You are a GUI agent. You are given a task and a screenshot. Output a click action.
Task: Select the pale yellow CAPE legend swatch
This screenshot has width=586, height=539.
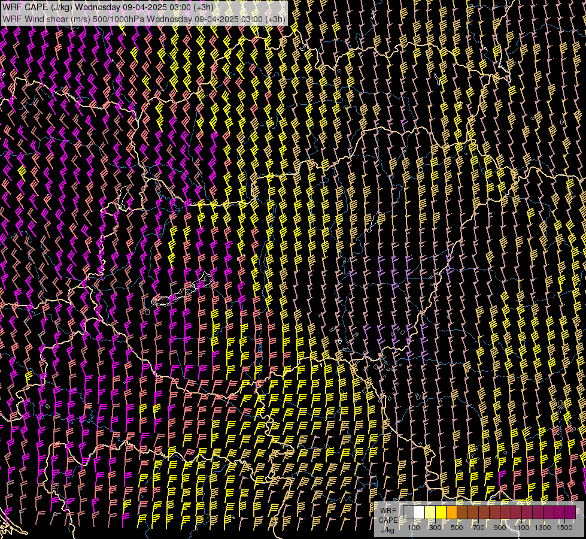pos(430,513)
